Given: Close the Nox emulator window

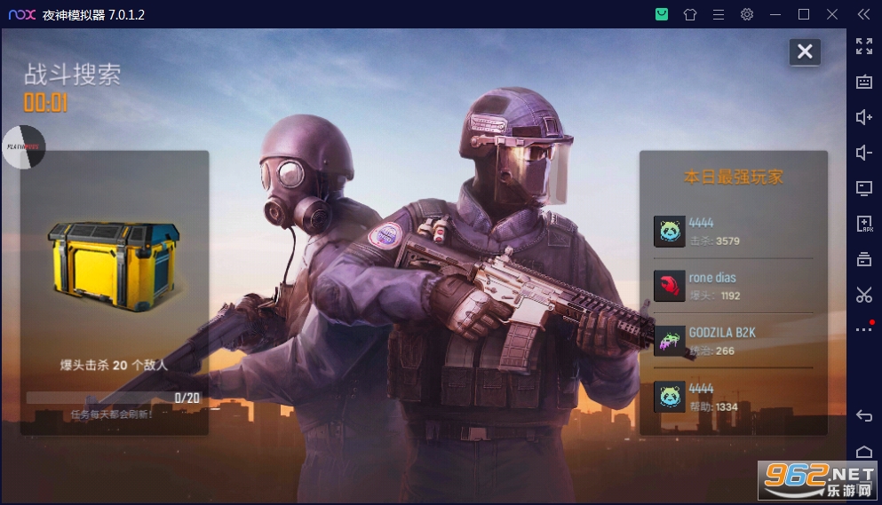Looking at the screenshot, I should pos(832,14).
